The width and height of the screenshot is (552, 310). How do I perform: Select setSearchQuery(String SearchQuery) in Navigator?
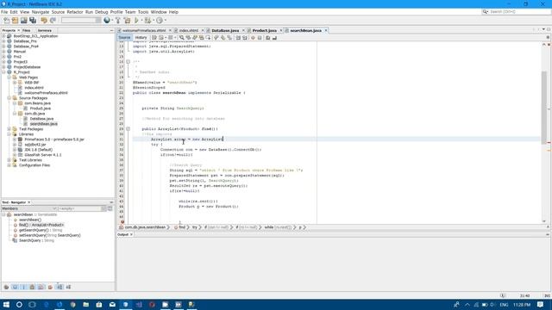coord(50,235)
